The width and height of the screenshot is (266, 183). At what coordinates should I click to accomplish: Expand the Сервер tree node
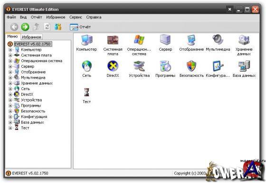(10, 66)
